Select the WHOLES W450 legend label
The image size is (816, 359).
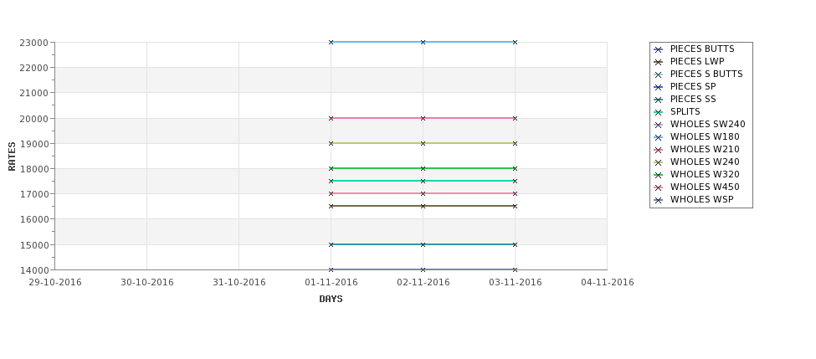705,187
